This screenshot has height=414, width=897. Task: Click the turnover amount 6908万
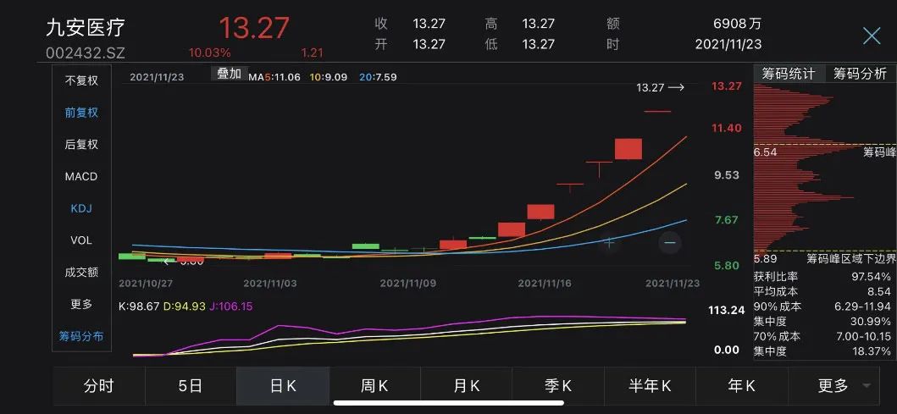[x=738, y=24]
